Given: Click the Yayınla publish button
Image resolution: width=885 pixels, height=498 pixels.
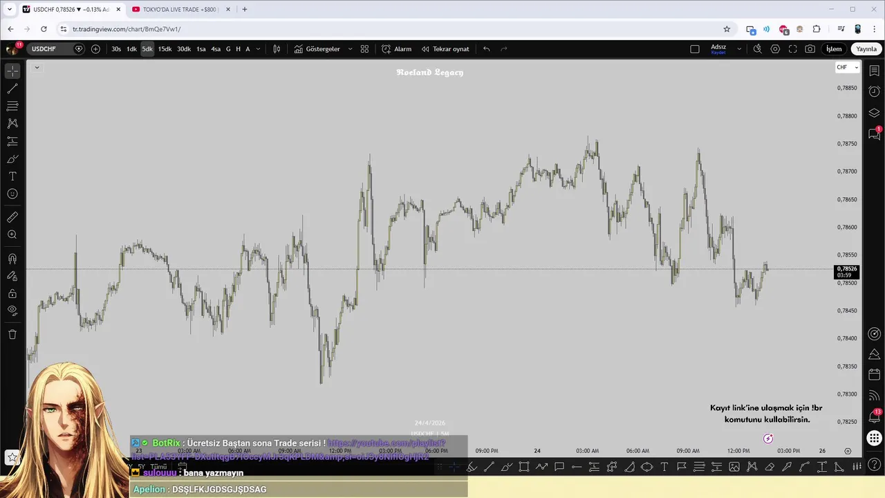Looking at the screenshot, I should point(866,49).
